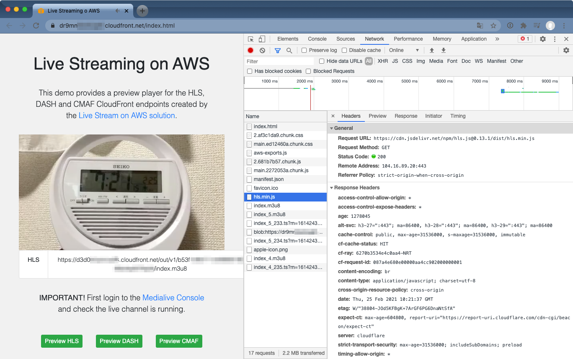Open the Live Stream on AWS solution link
This screenshot has height=359, width=573.
coord(127,115)
